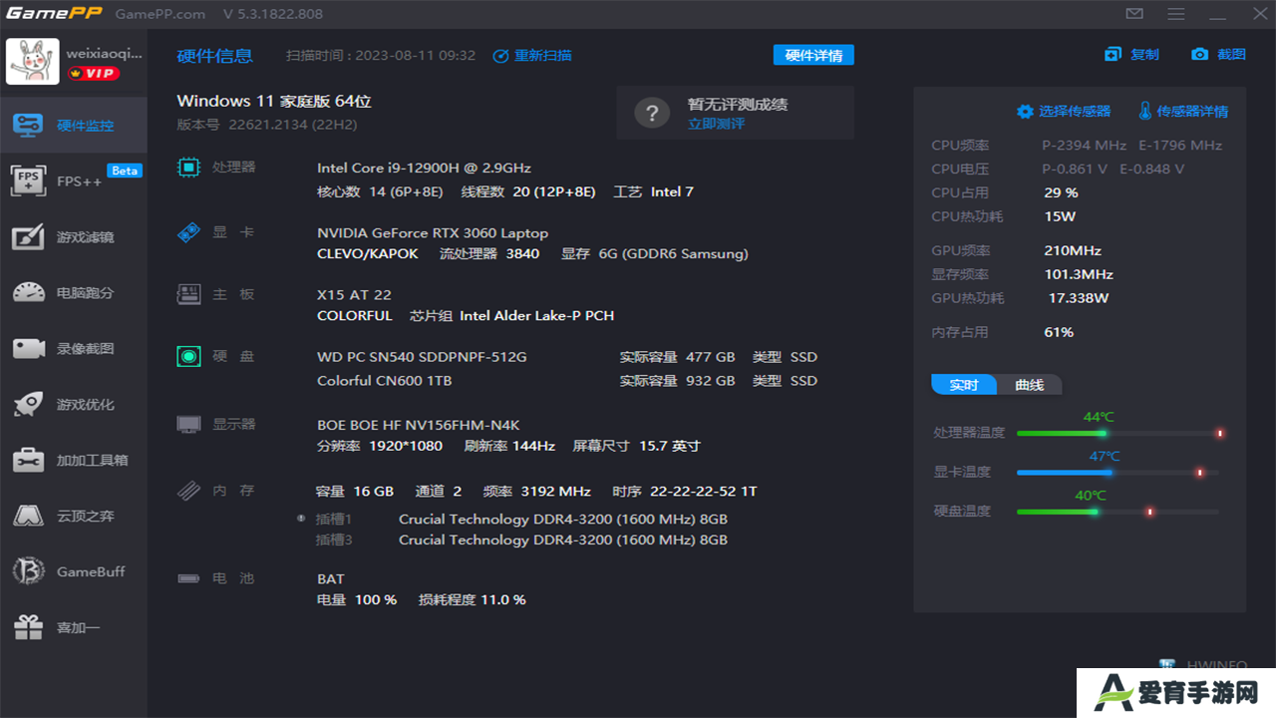Click the 云顶之弈 sidebar icon
Viewport: 1276px width, 718px height.
click(x=28, y=516)
